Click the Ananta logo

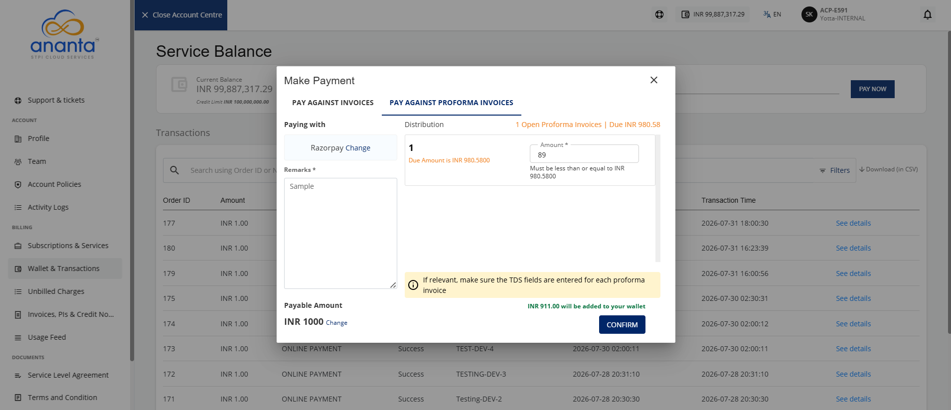64,35
